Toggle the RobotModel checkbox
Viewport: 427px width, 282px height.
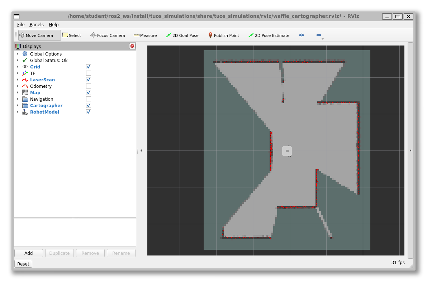click(x=89, y=112)
